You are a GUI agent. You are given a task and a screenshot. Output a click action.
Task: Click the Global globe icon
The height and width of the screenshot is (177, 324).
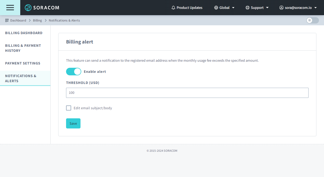[x=216, y=8]
